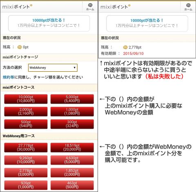Tap the 10000ptが当たる banner on left screen
Image resolution: width=196 pixels, height=192 pixels.
(x=49, y=23)
